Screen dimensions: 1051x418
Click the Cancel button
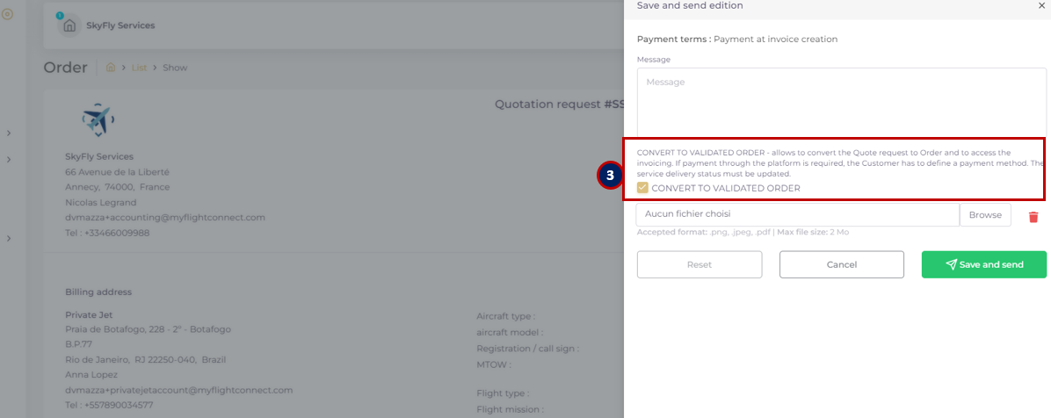(842, 264)
